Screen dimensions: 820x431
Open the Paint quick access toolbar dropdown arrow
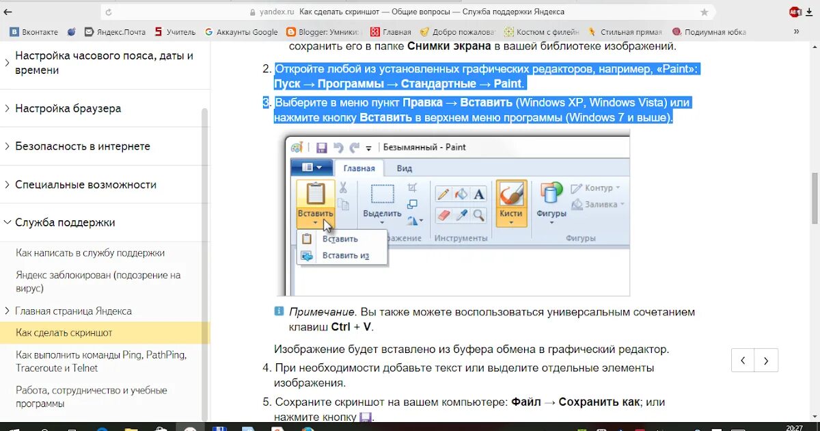(369, 148)
